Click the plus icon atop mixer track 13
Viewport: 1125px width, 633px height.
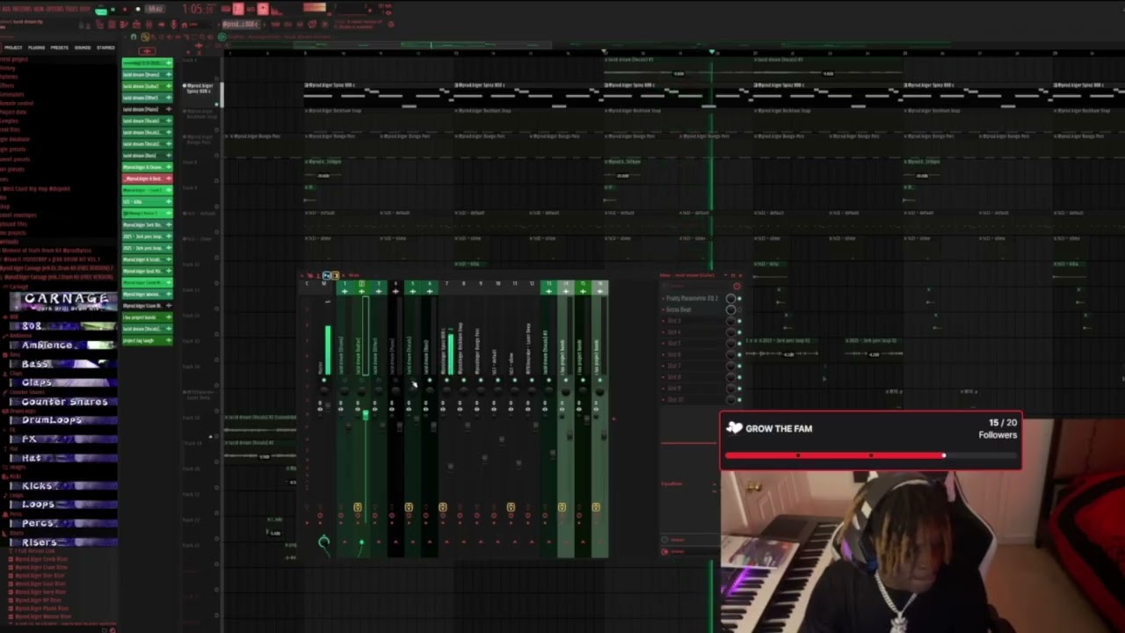(x=549, y=292)
